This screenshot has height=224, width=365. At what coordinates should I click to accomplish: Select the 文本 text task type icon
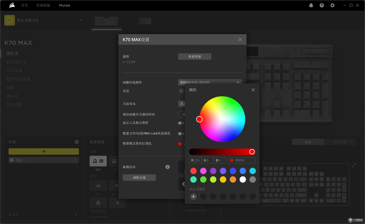98,186
